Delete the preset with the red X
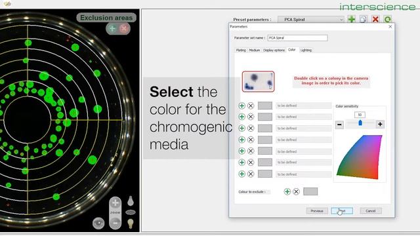The width and height of the screenshot is (420, 236). coord(375,19)
